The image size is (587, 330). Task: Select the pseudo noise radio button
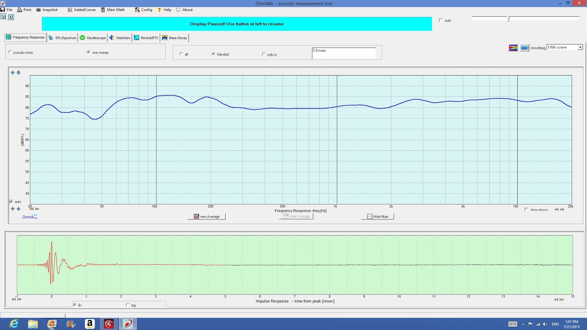(x=10, y=52)
